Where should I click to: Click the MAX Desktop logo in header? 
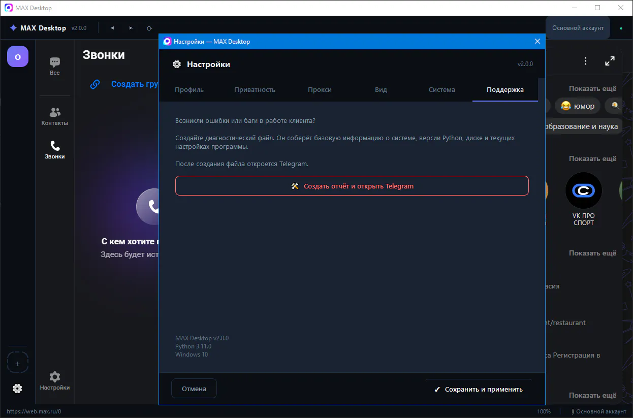(x=38, y=28)
